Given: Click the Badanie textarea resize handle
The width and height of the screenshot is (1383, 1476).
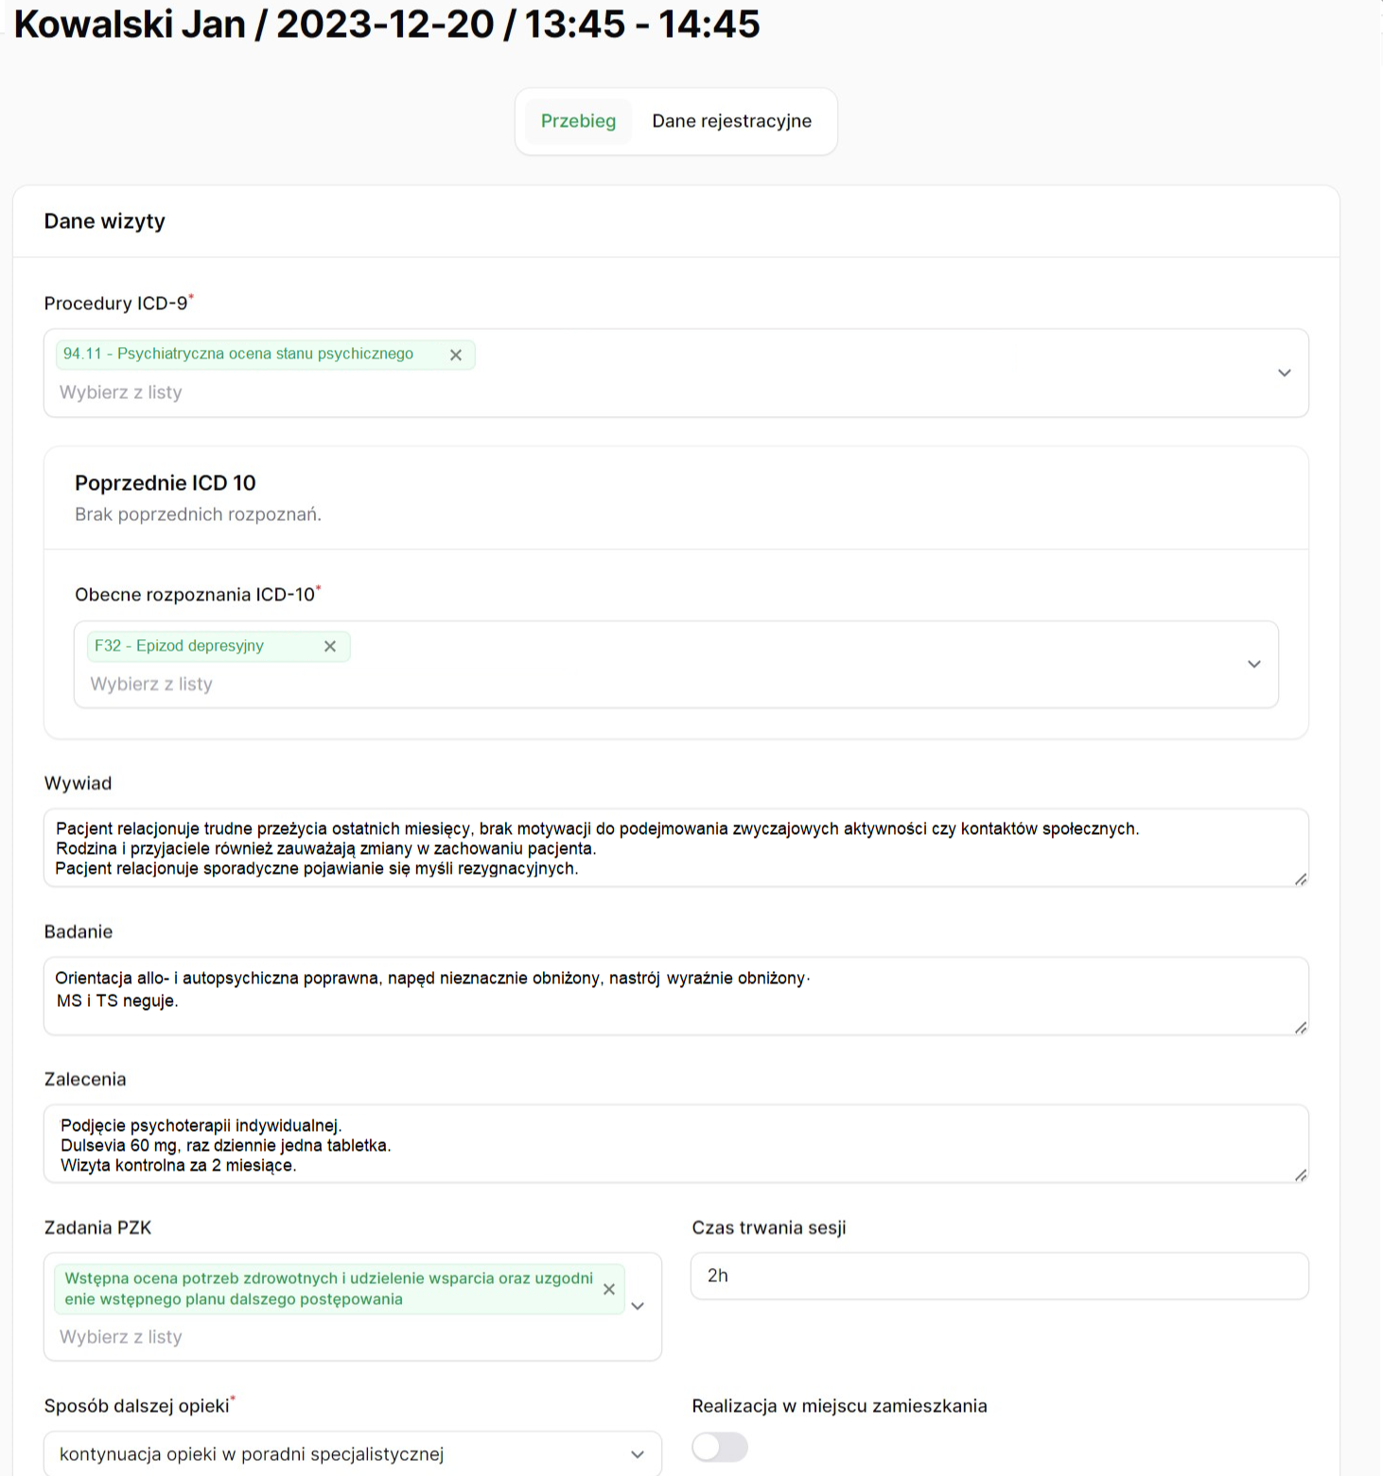Looking at the screenshot, I should pos(1301,1028).
